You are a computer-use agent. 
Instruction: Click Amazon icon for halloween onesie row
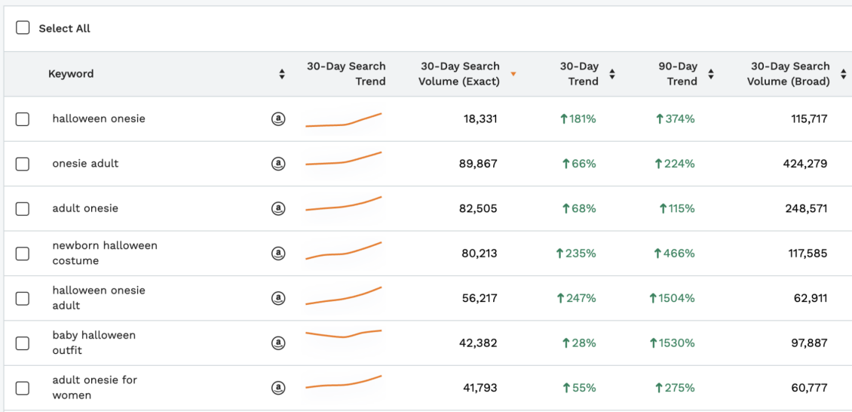click(278, 118)
